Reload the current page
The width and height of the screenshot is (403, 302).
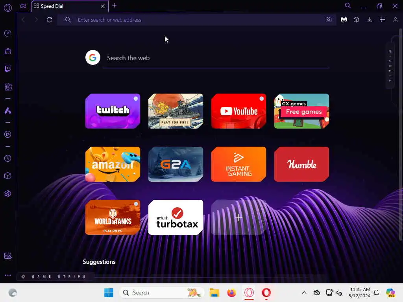pyautogui.click(x=49, y=20)
